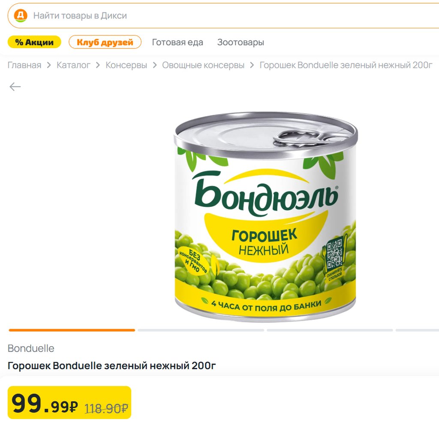
Task: Click the bold product title "Горошек Bonduelle зеленый нежный 200г"
Action: [x=112, y=366]
